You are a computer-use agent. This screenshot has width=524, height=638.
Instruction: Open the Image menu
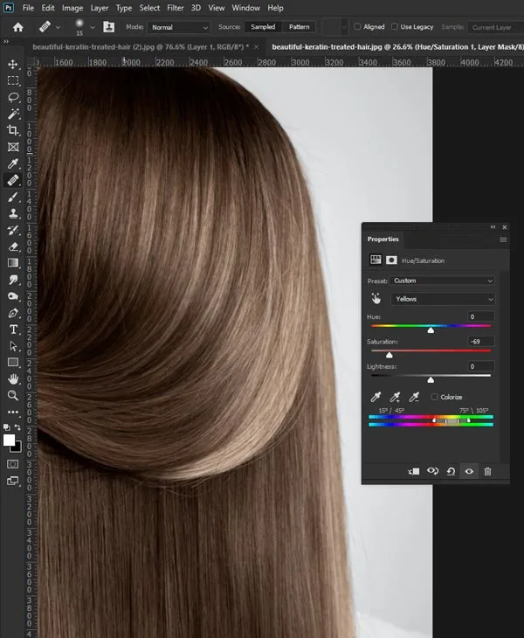pyautogui.click(x=72, y=8)
